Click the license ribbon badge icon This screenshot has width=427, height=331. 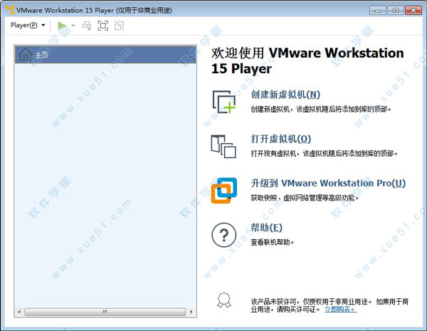(x=224, y=300)
